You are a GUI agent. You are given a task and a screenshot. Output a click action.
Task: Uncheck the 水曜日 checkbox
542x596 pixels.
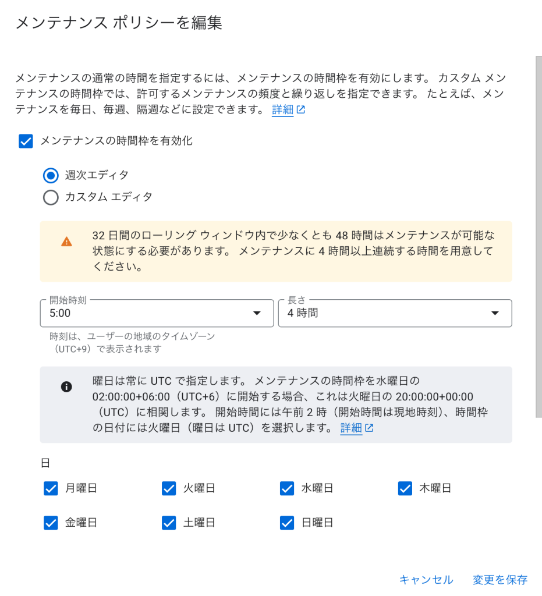(287, 488)
